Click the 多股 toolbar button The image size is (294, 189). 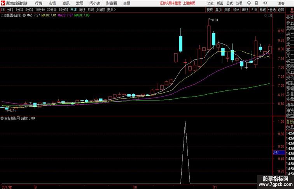[227, 10]
